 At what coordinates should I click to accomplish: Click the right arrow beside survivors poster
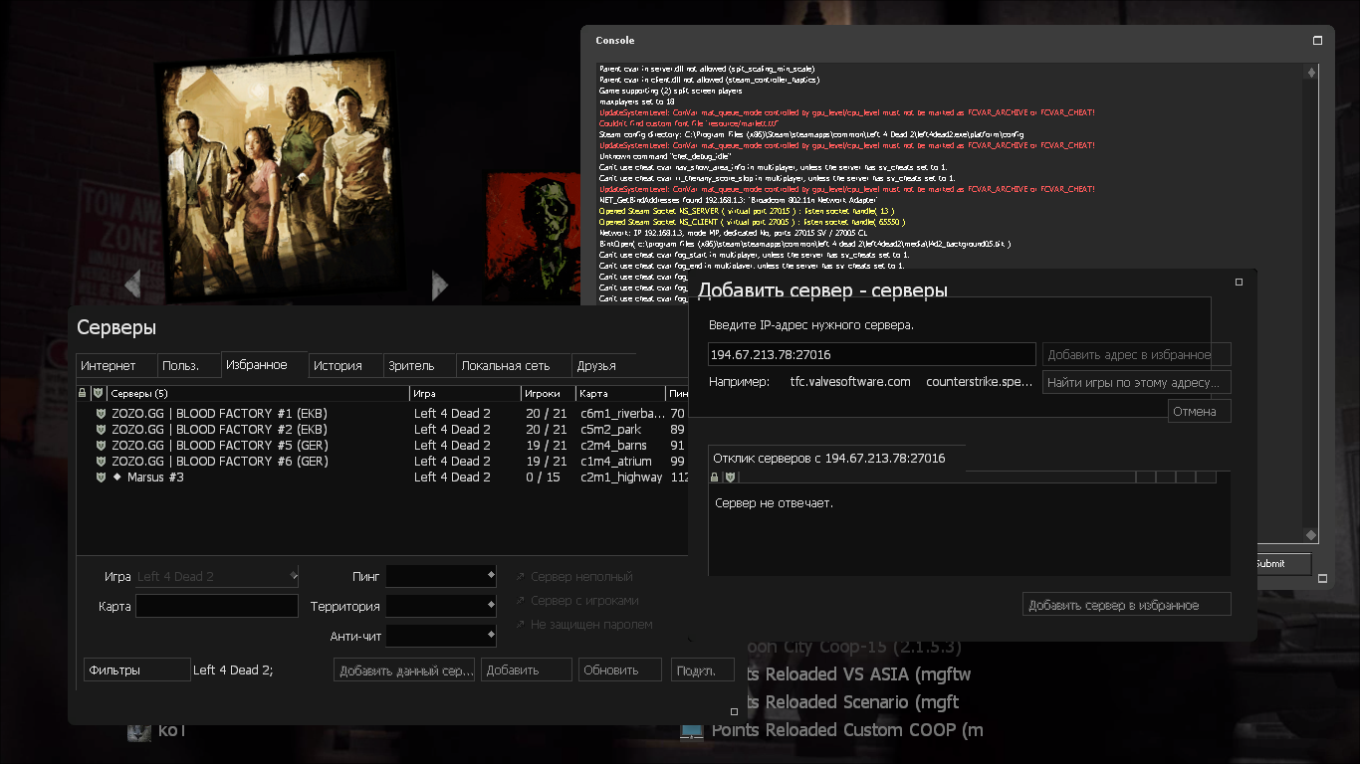point(439,286)
